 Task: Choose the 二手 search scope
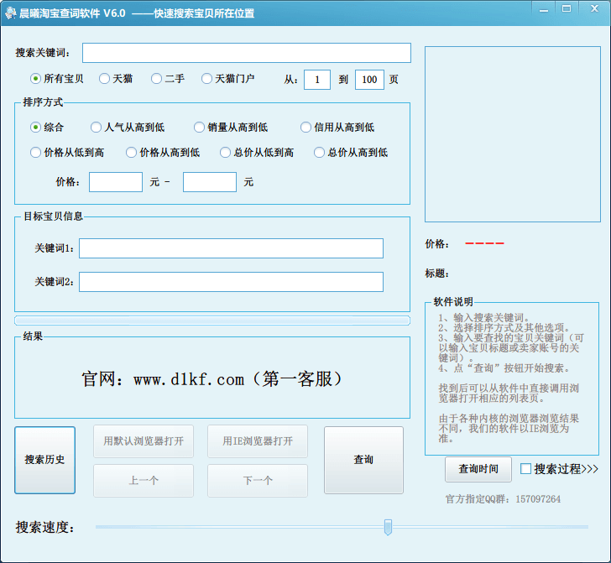pos(156,79)
